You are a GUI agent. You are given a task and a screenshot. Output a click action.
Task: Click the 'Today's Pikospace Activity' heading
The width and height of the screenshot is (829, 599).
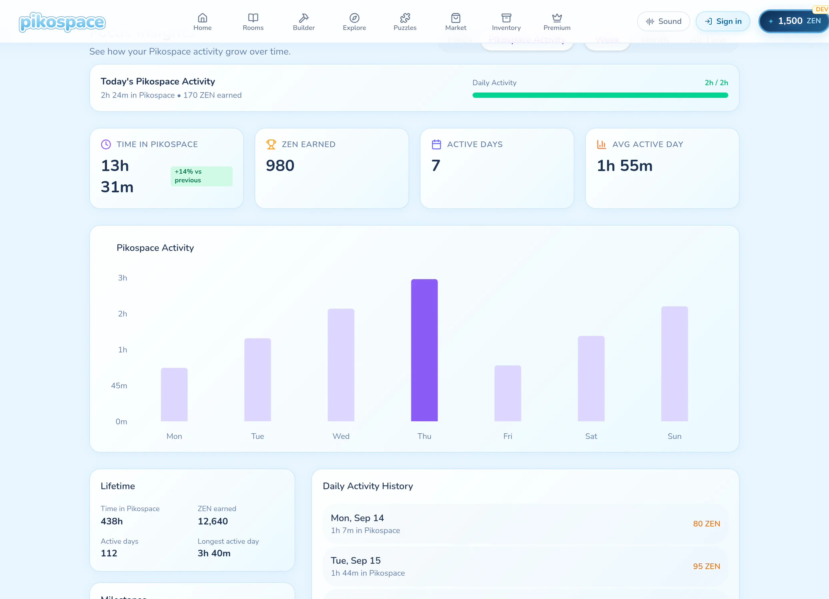(158, 82)
